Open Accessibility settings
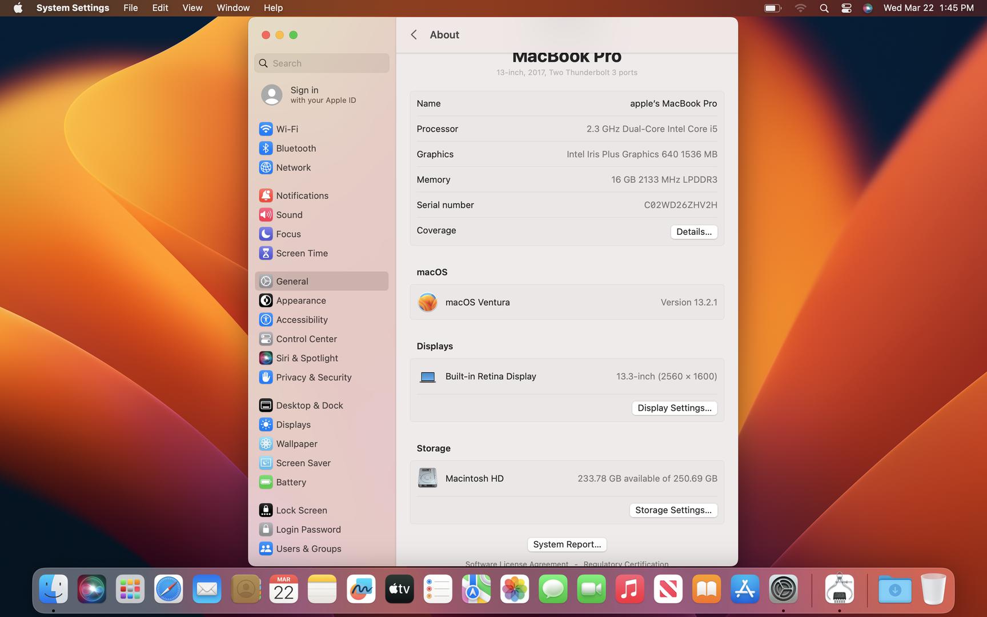 coord(302,320)
